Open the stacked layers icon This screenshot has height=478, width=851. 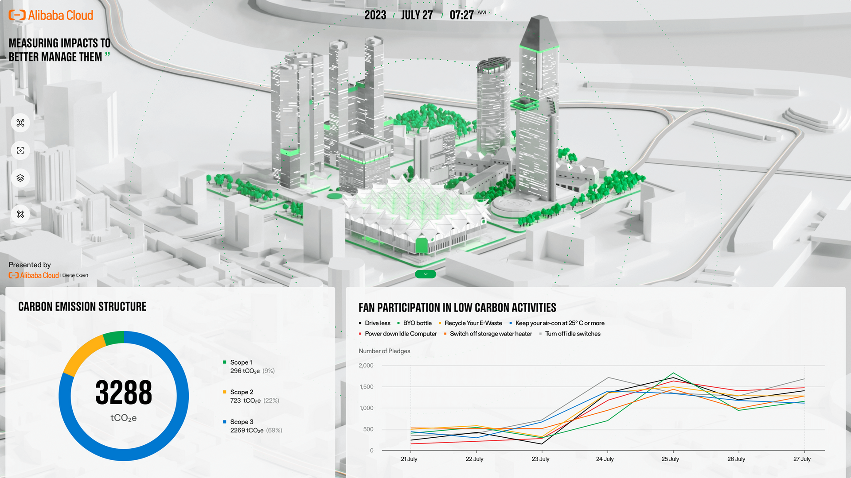click(20, 178)
